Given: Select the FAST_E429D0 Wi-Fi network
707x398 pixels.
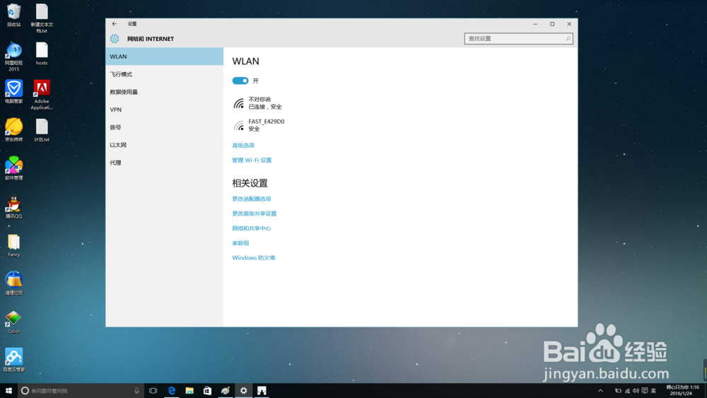Looking at the screenshot, I should click(x=259, y=125).
